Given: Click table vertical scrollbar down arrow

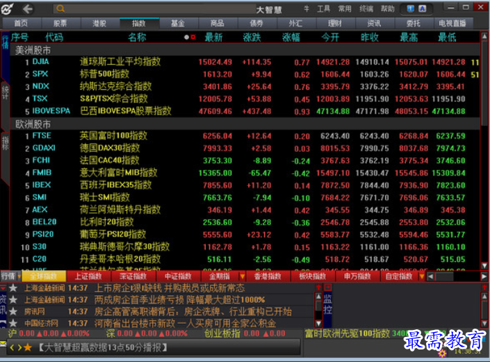Looking at the screenshot, I should 484,266.
